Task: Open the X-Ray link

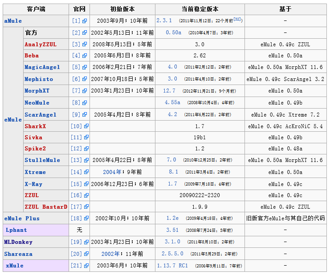Action: click(33, 184)
